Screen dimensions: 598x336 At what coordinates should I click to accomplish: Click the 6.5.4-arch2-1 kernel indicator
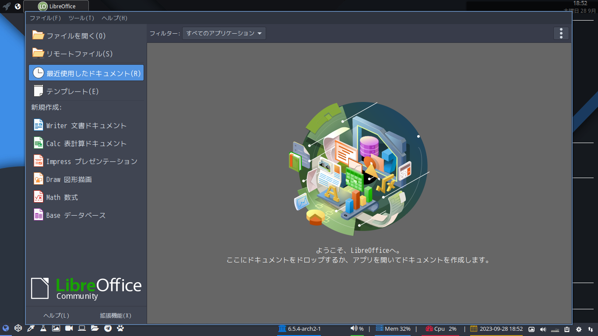point(299,329)
